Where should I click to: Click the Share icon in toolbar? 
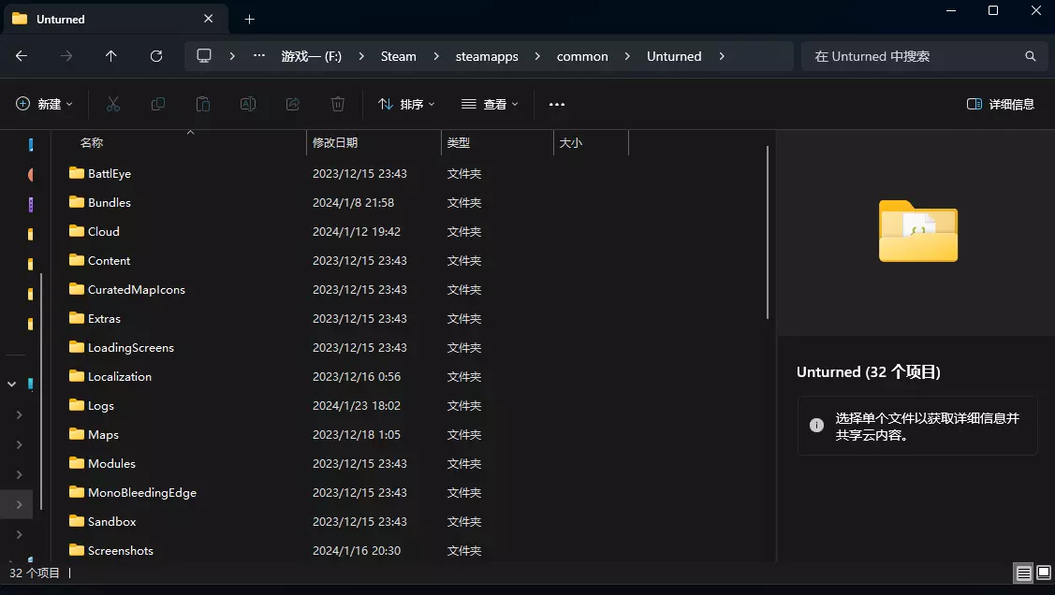(293, 104)
